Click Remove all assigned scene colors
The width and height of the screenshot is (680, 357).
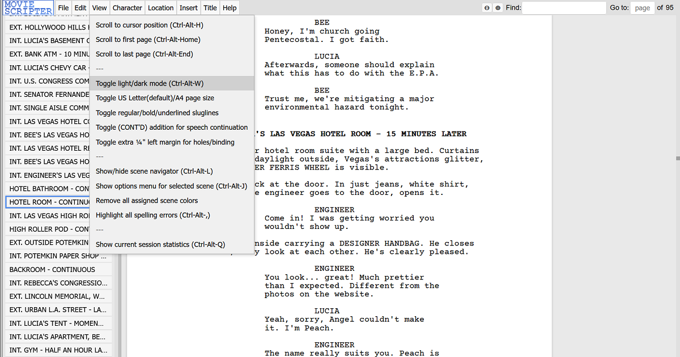pyautogui.click(x=147, y=201)
